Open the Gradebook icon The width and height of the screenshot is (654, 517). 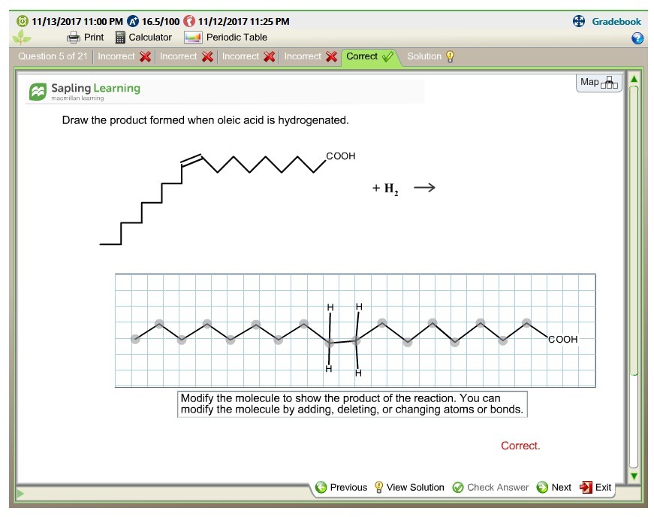click(578, 22)
